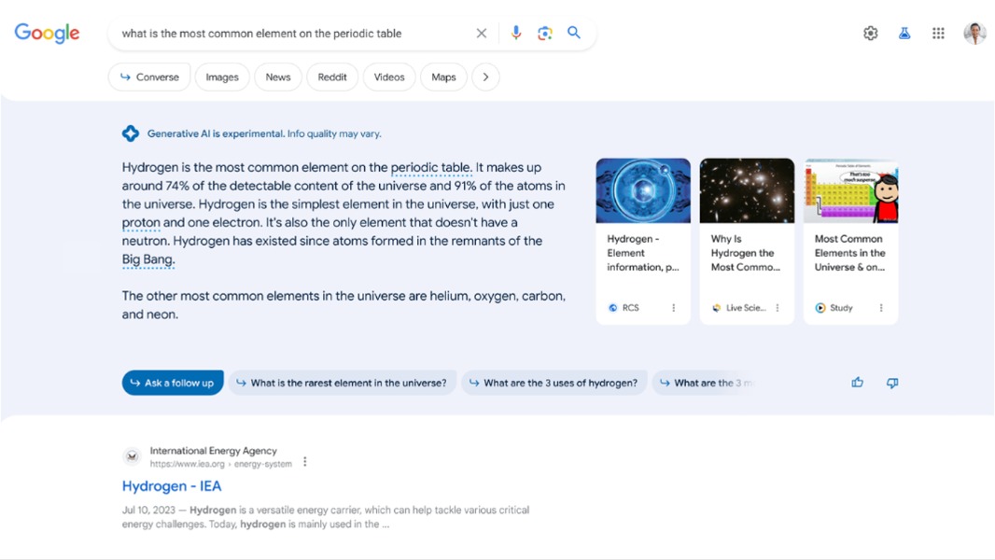Image resolution: width=995 pixels, height=560 pixels.
Task: Open your Google account profile picture
Action: [974, 33]
